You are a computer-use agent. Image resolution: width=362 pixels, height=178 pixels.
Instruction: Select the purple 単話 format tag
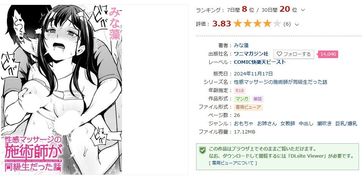click(257, 99)
